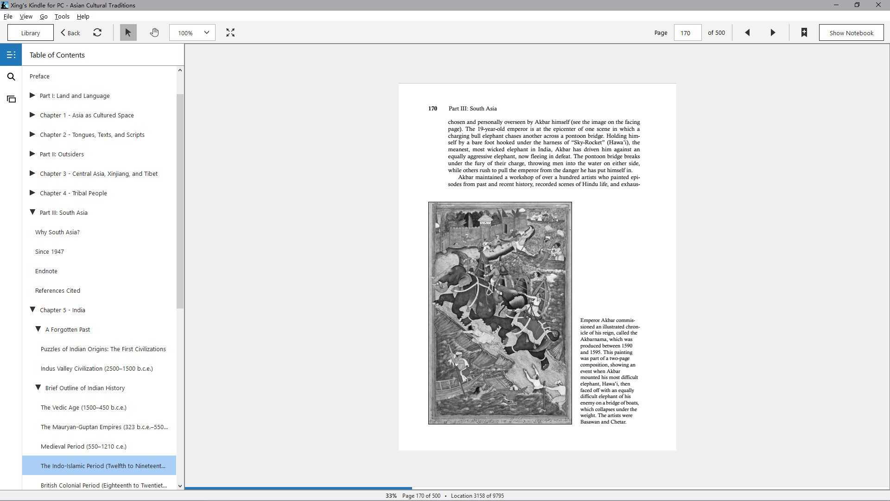Click the image caption about Emperor Akbar
The height and width of the screenshot is (501, 890).
tap(610, 371)
